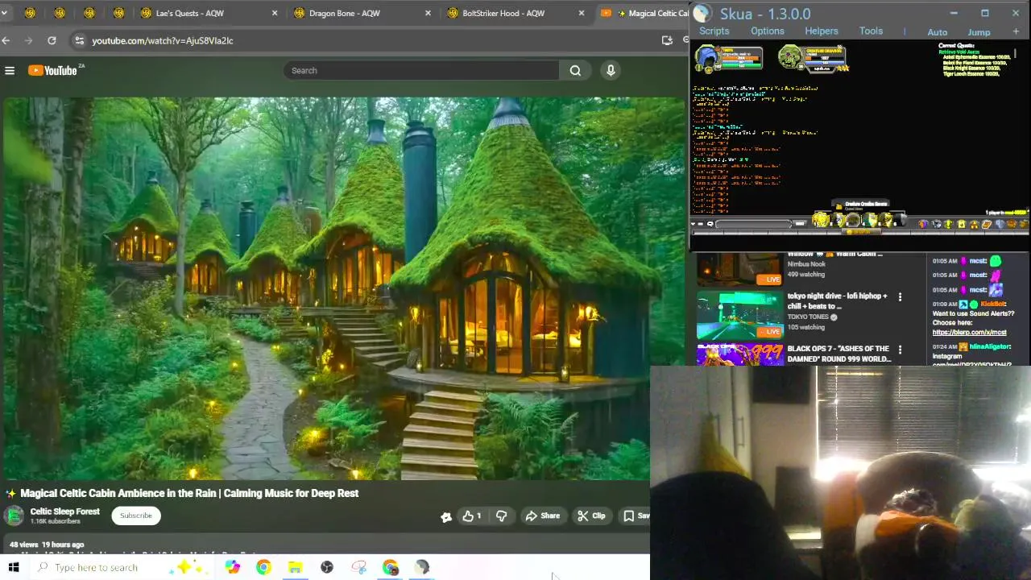Activate voice search microphone icon

click(611, 71)
